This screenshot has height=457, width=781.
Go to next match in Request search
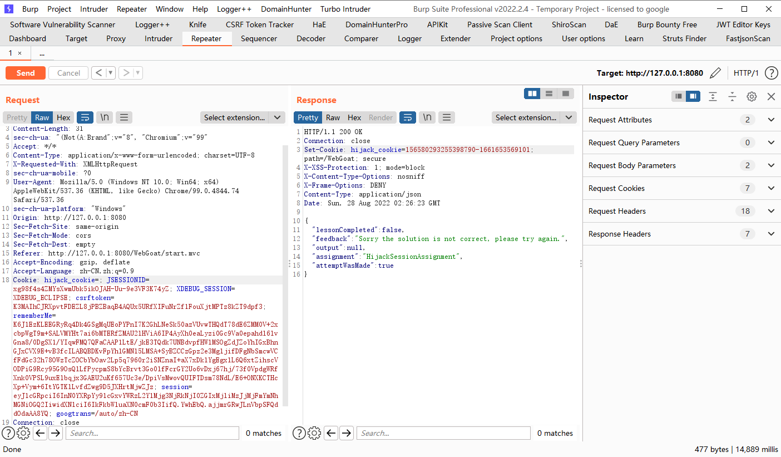click(56, 433)
